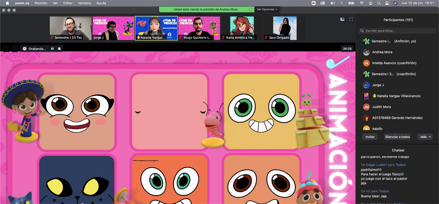This screenshot has height=204, width=439.
Task: Switch to gallery view layout icon
Action: coord(342,19)
